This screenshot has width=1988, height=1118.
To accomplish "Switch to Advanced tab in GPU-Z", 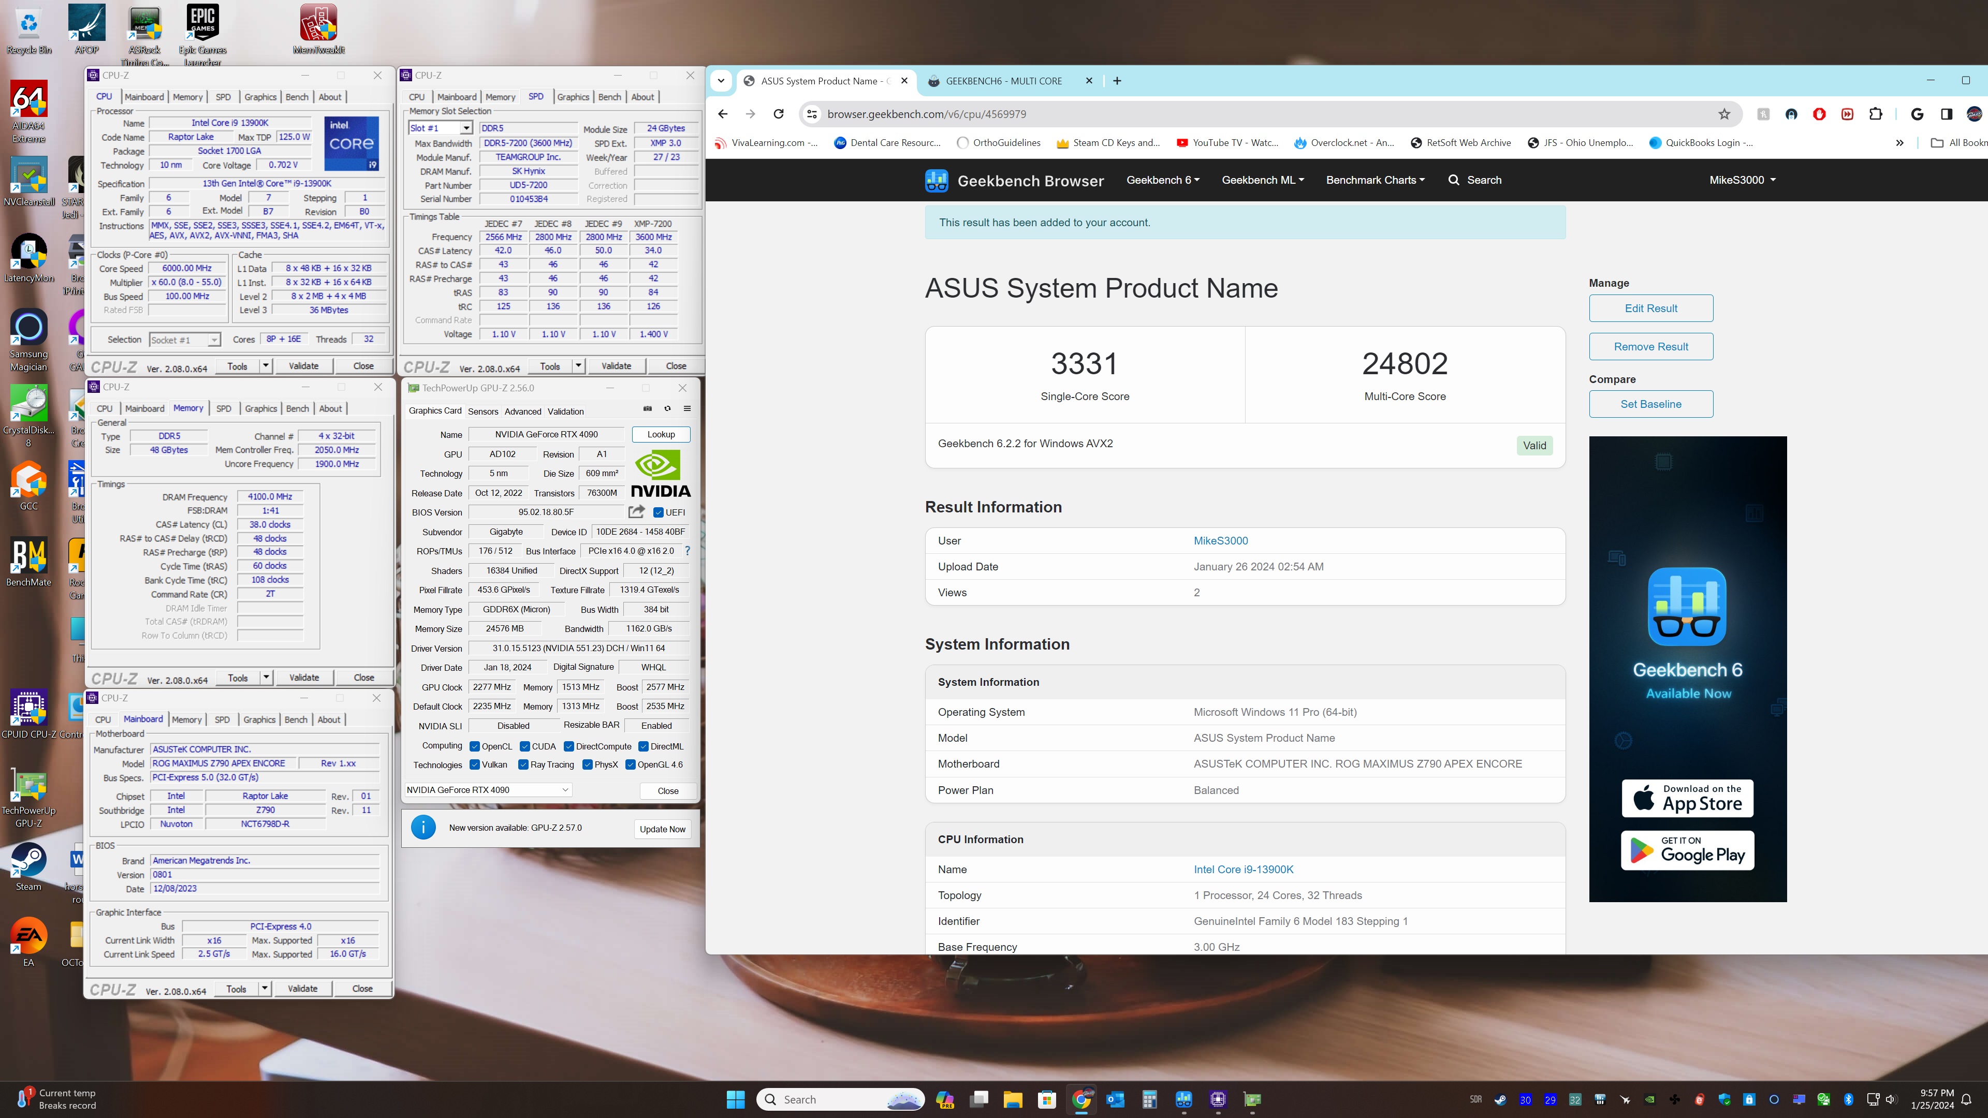I will click(522, 411).
